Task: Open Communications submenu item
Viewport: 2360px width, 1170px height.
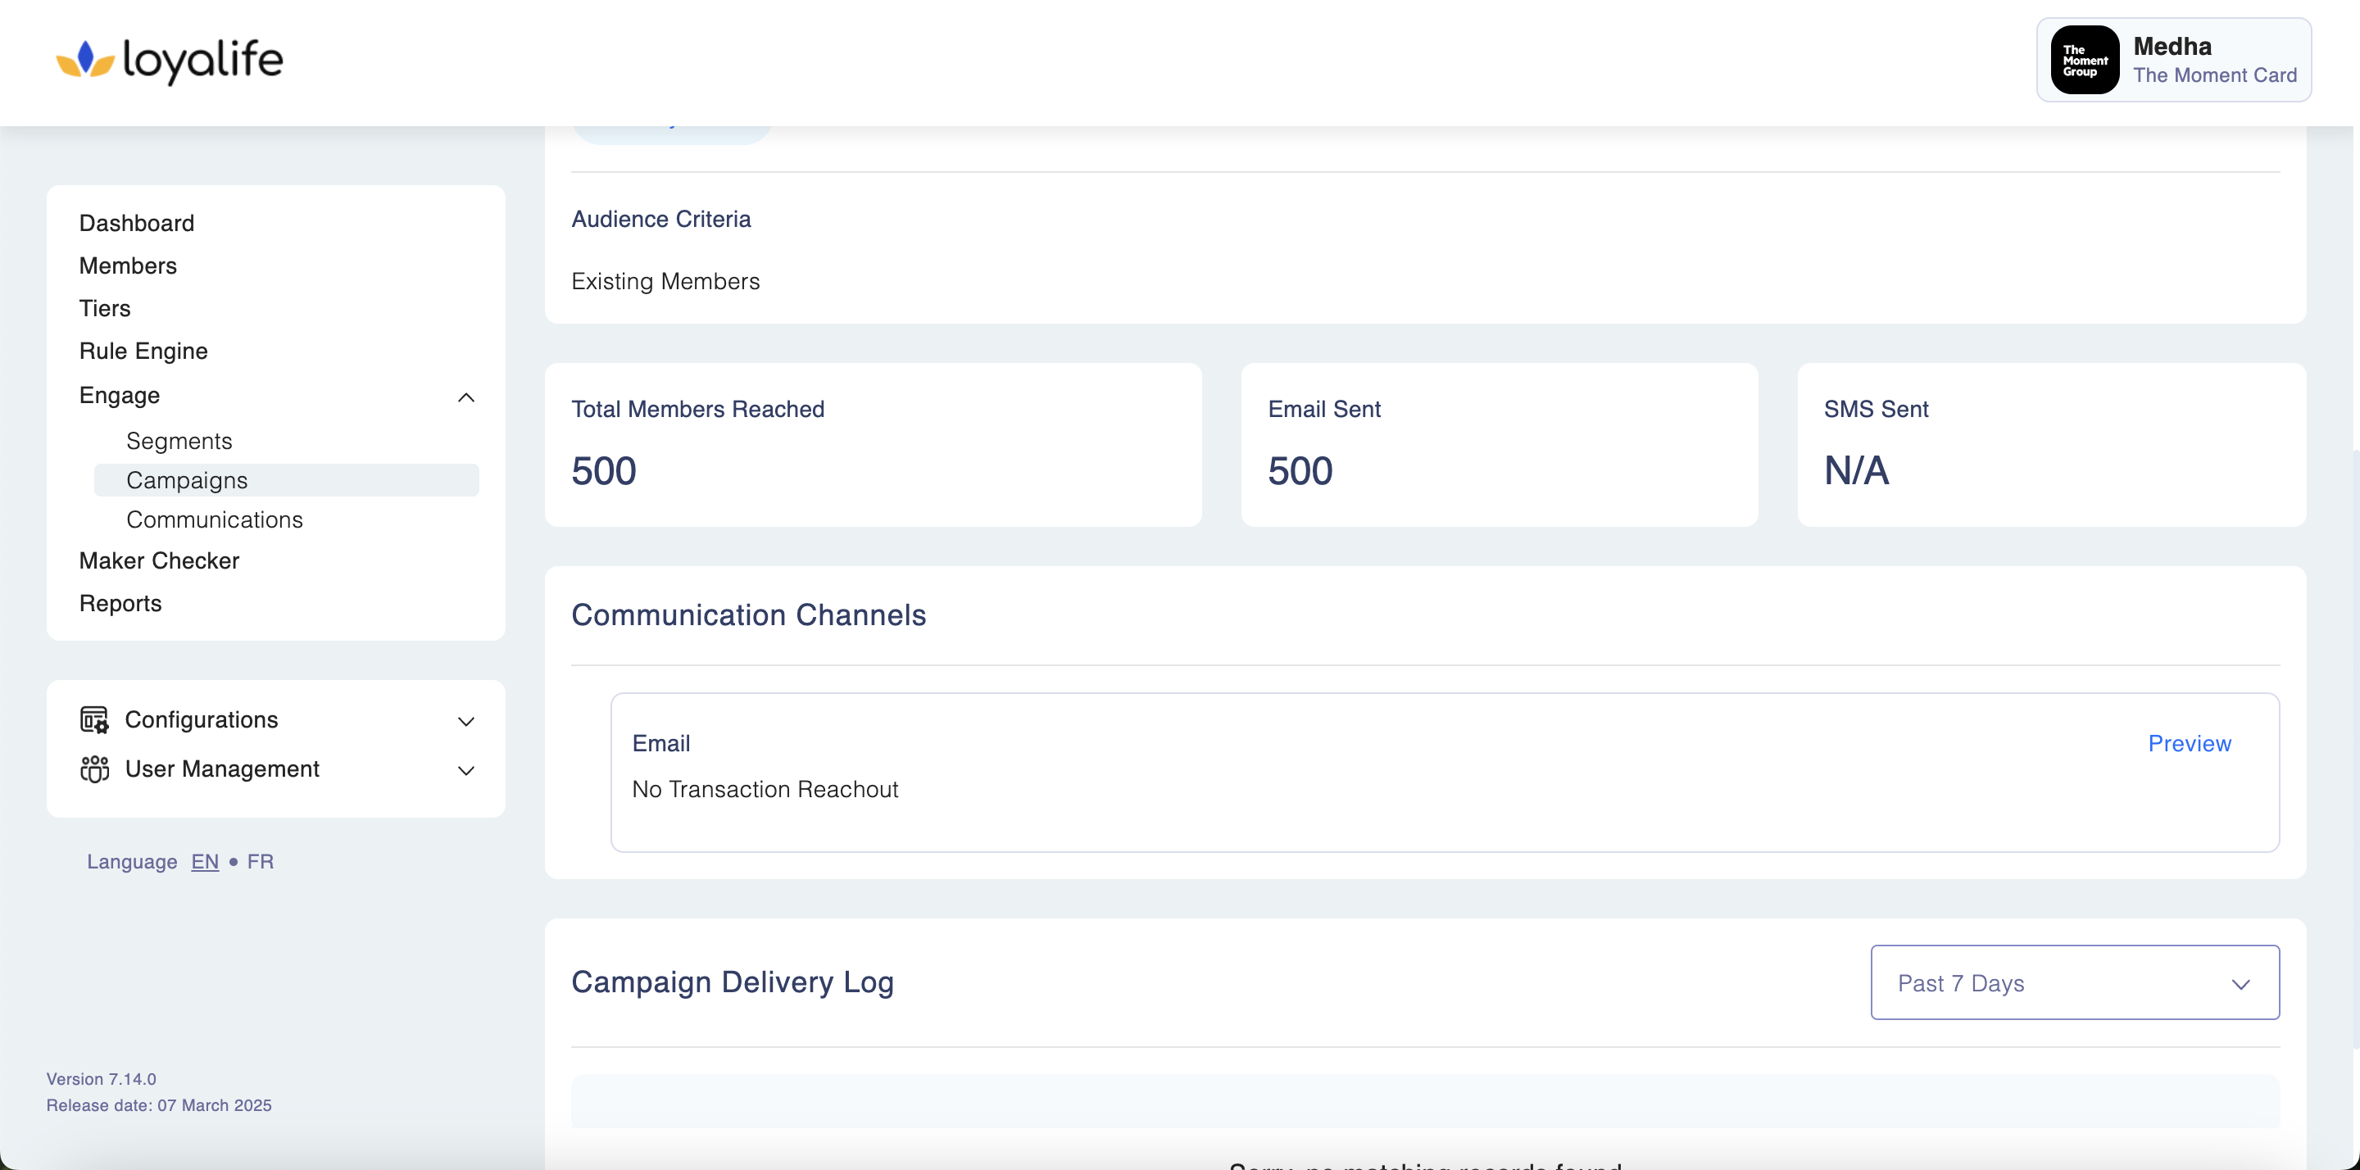Action: [215, 519]
